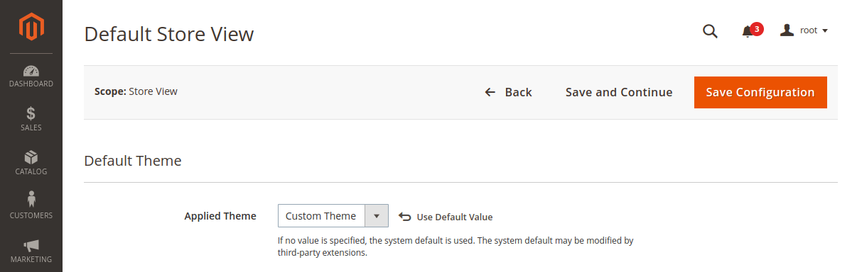This screenshot has width=857, height=272.
Task: Open the root account menu caret
Action: 825,31
